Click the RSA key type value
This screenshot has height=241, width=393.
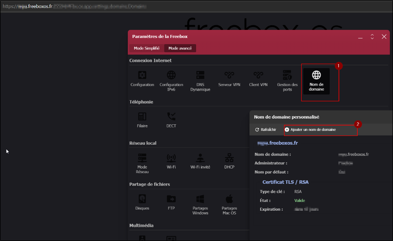click(x=298, y=191)
